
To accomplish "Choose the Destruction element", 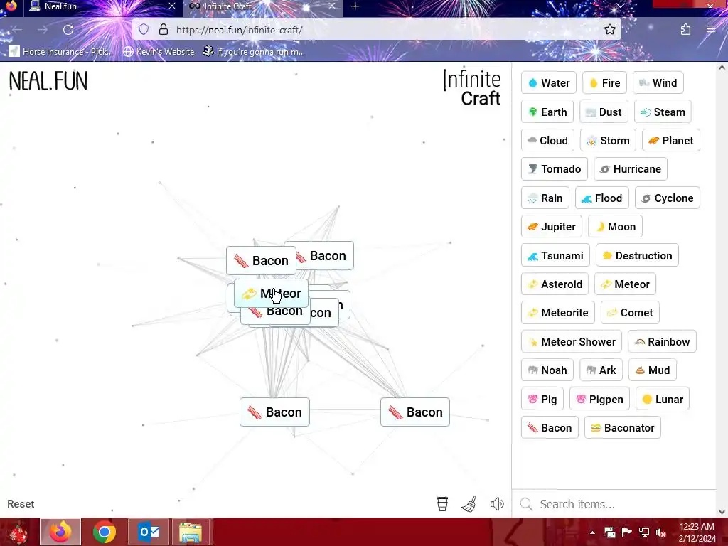I will pyautogui.click(x=637, y=255).
